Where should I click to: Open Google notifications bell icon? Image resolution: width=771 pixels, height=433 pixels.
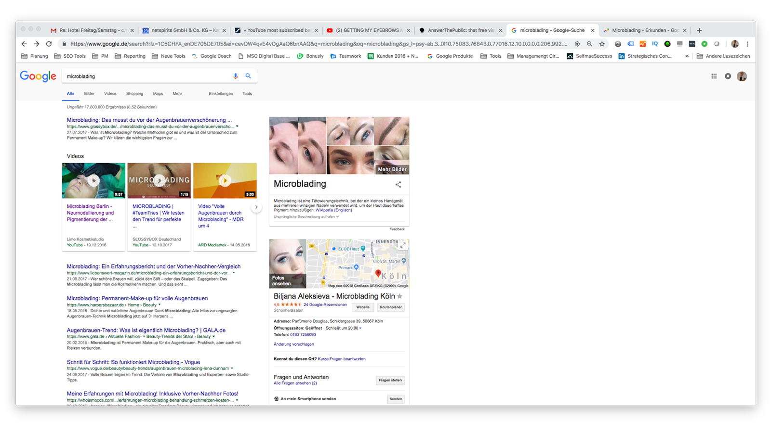(x=728, y=76)
